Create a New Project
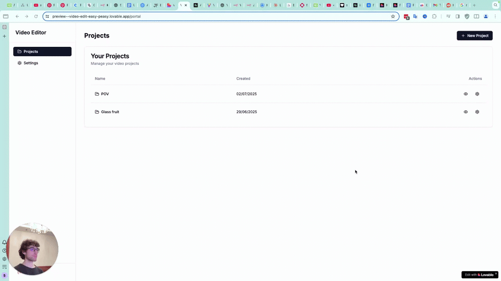Screen dimensions: 501x281 point(474,35)
